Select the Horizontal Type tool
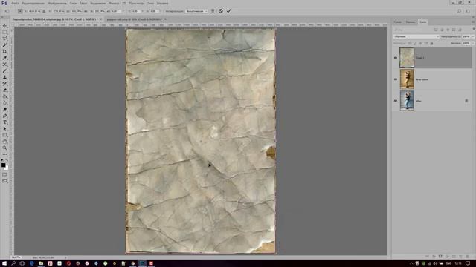The width and height of the screenshot is (476, 267). 4,122
